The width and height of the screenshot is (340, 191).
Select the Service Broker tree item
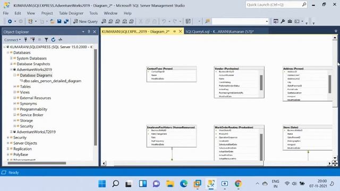tap(32, 115)
